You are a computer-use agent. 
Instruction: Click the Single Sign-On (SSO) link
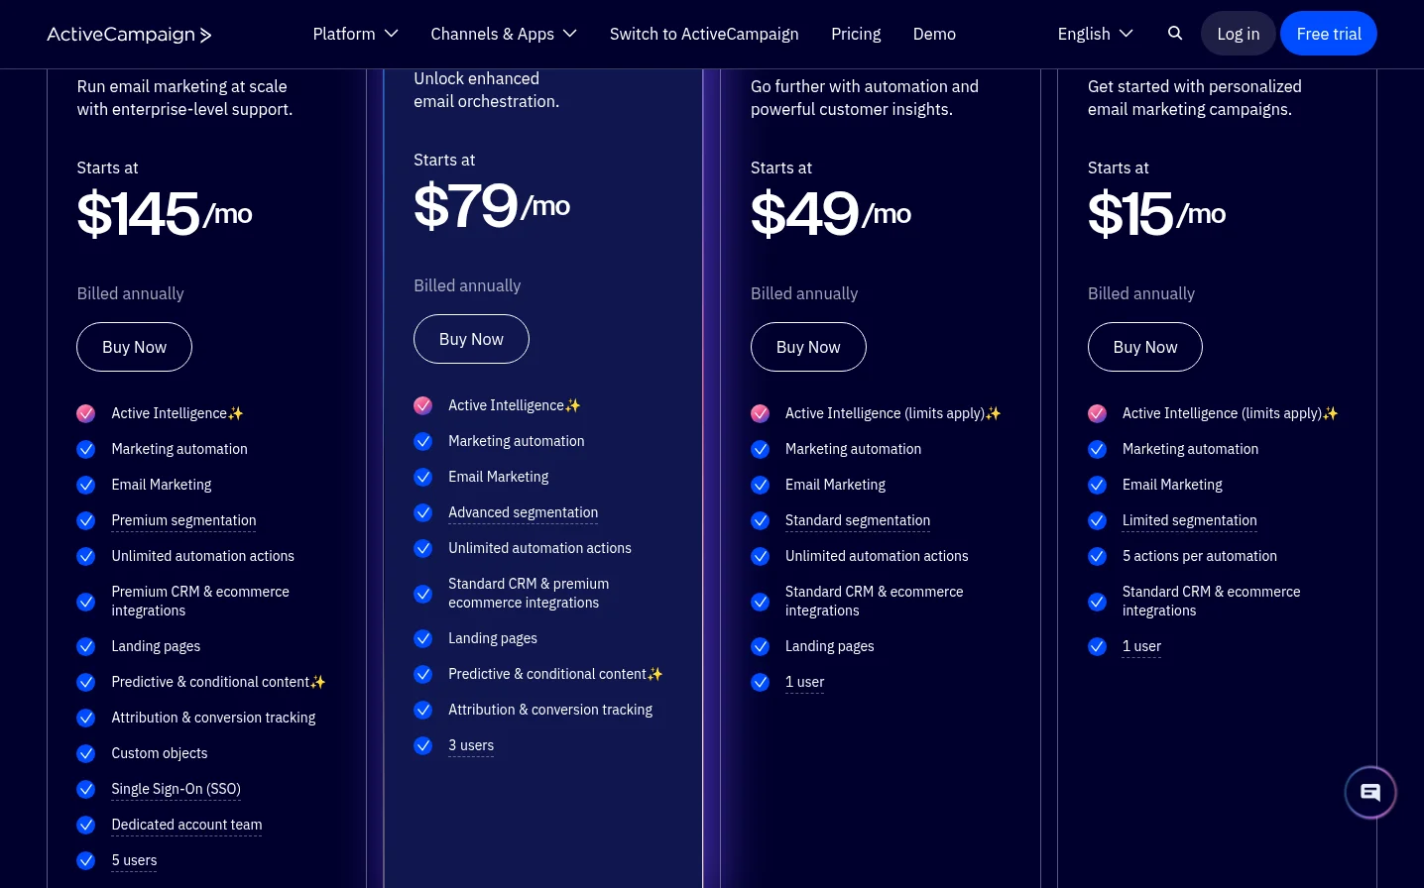click(x=176, y=789)
